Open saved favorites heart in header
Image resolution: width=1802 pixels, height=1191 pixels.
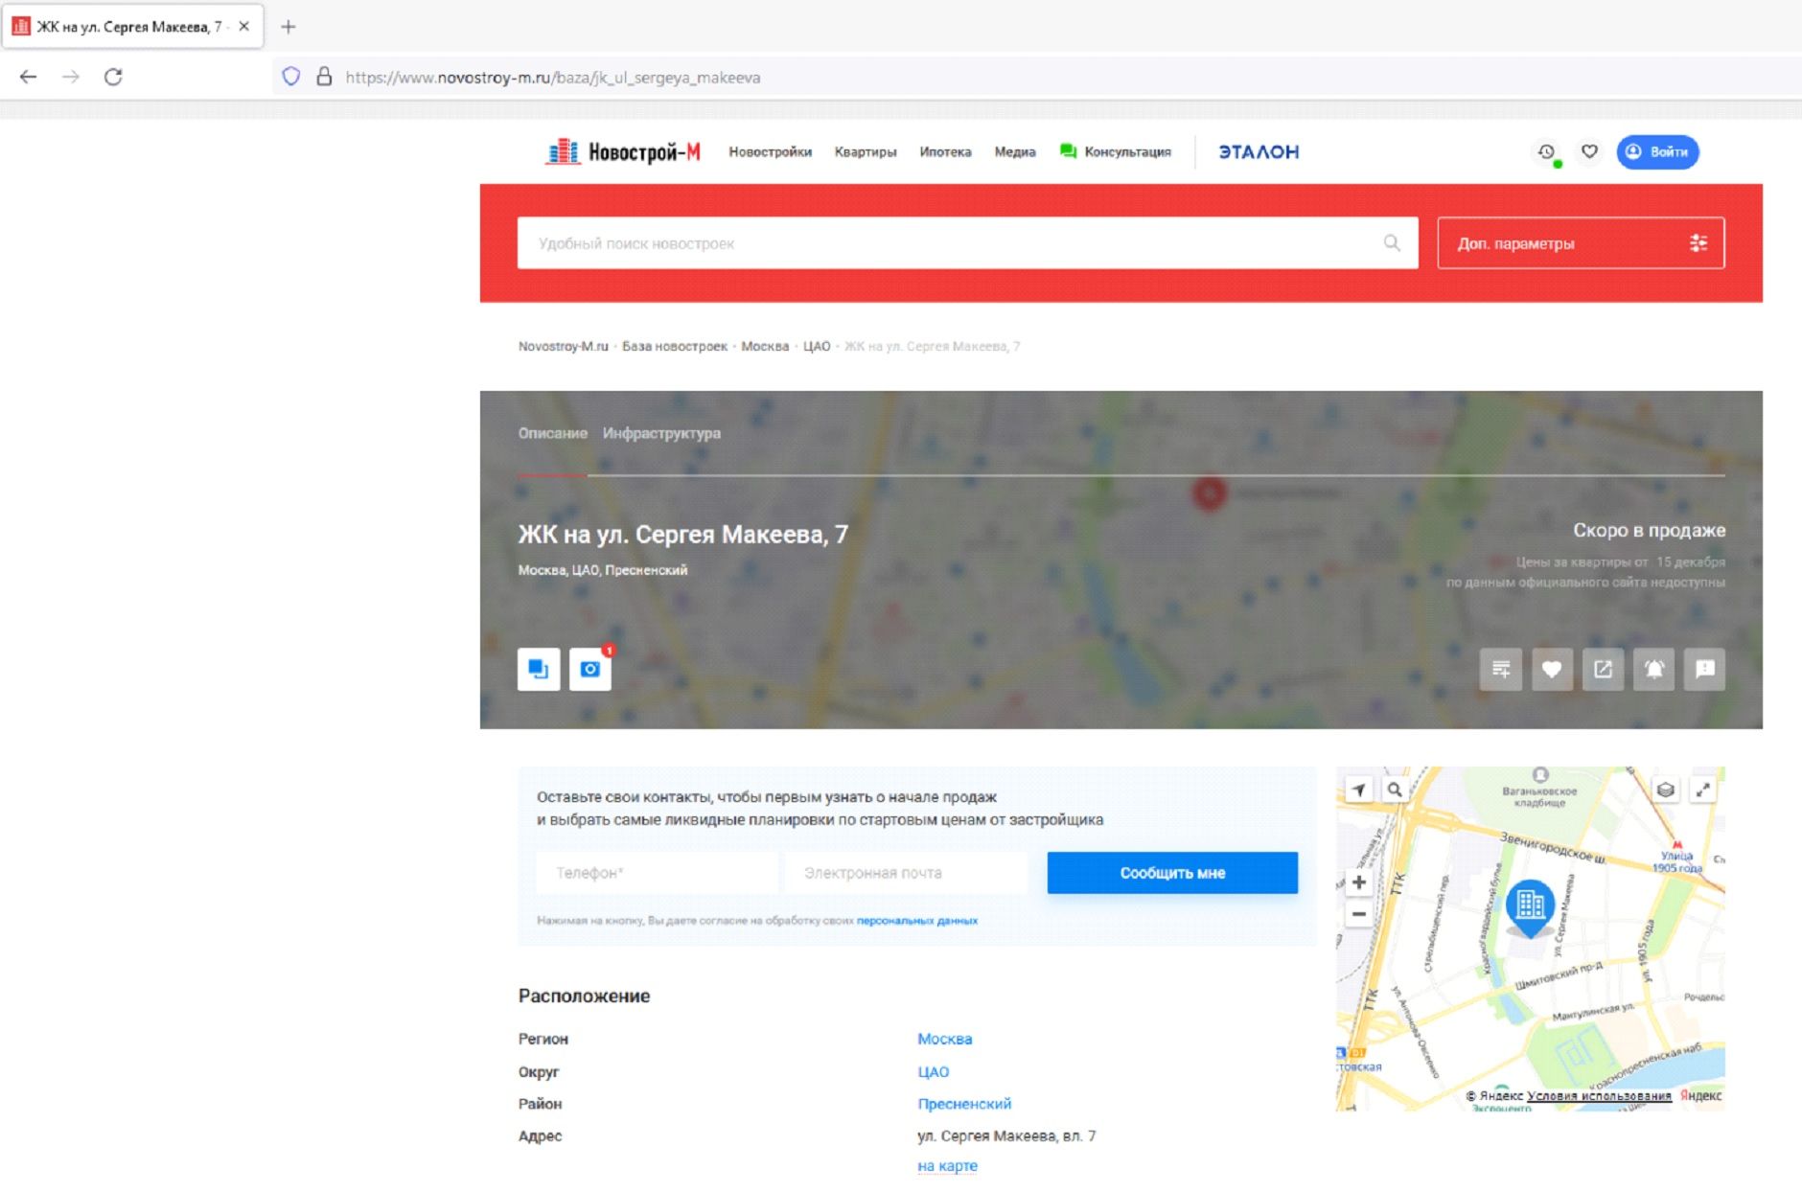[1591, 150]
